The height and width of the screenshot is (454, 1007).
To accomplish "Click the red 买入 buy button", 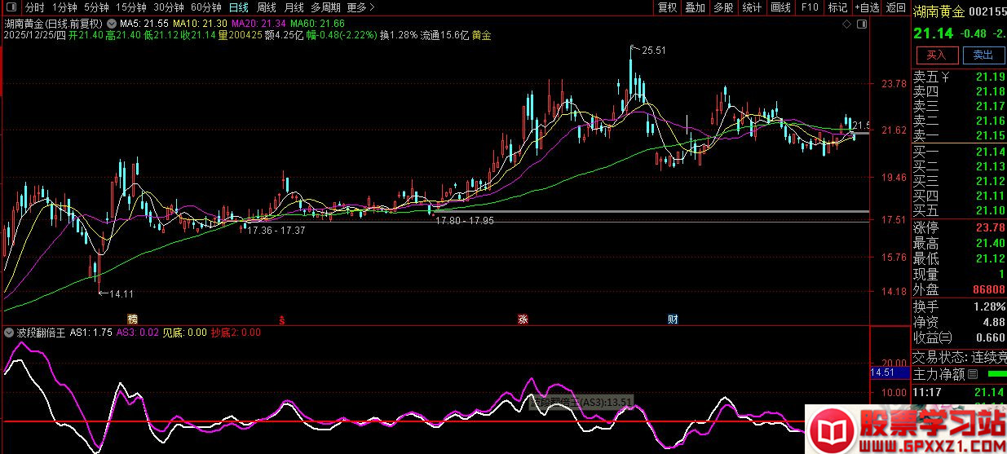I will [x=937, y=55].
